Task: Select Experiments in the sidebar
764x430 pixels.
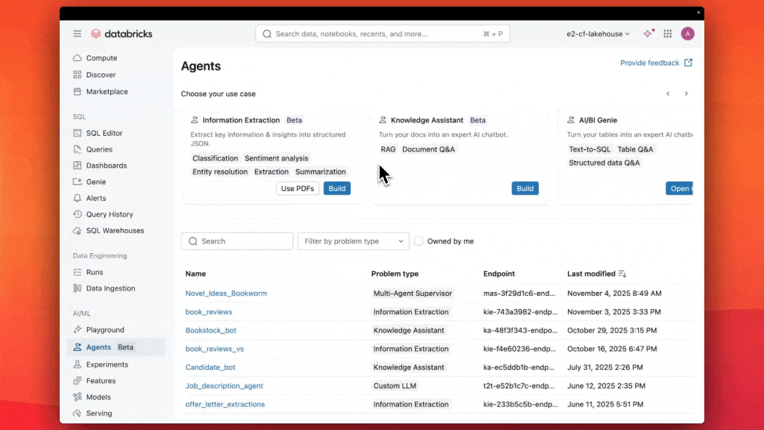Action: tap(106, 364)
